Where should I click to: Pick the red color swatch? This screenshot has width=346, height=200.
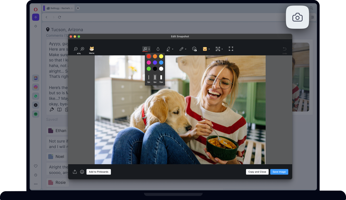coord(149,56)
